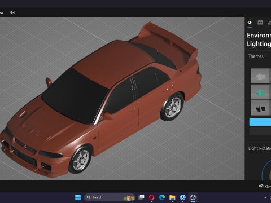Screen dimensions: 271x203
Task: Expand the system tray hidden icons chevron
Action: (265, 197)
